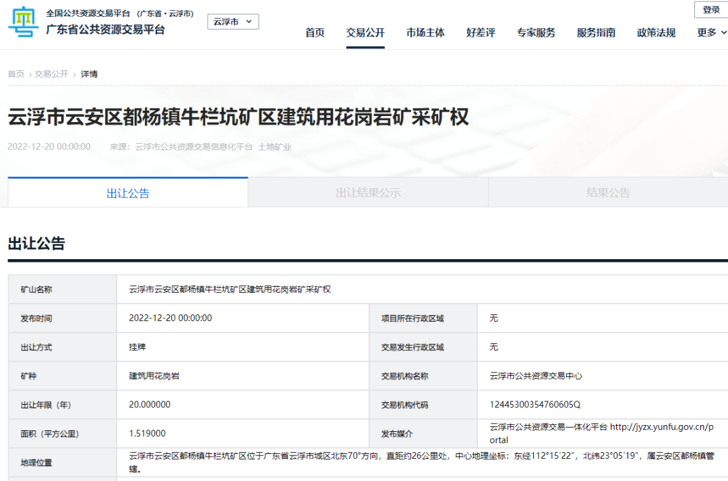
Task: Switch to 出让公告 tab
Action: (x=128, y=193)
